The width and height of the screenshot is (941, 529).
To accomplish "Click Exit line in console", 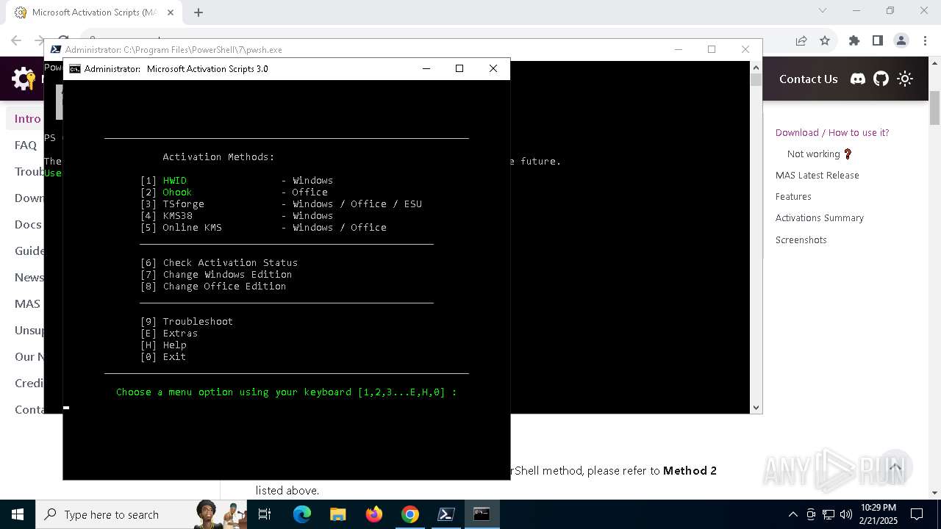I will tap(163, 356).
